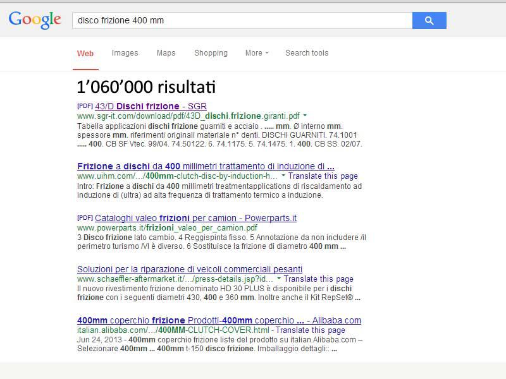Open the 'Frizione a dischi da 400 millimetri' result
Screen dimensions: 506x379
[206, 166]
